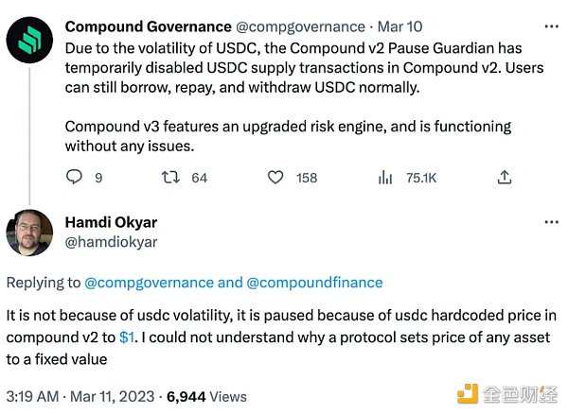Image resolution: width=568 pixels, height=414 pixels.
Task: Click the blue $1 cashtag link
Action: [x=127, y=336]
